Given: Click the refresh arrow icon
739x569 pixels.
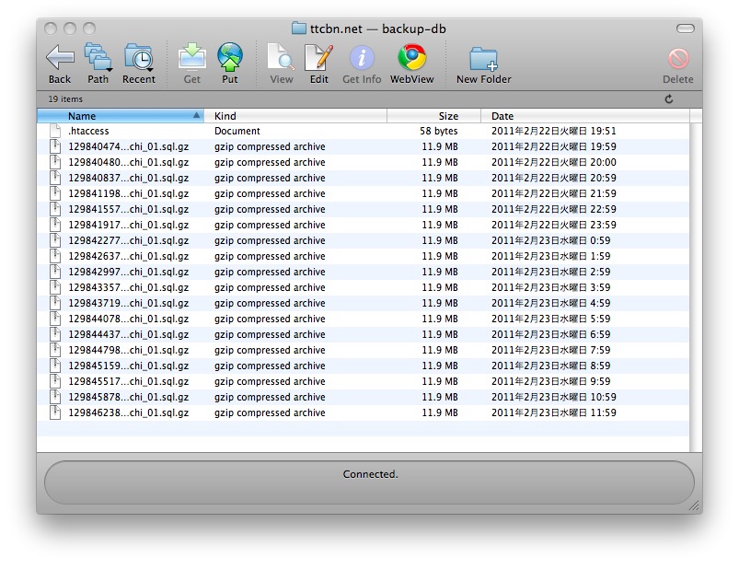Looking at the screenshot, I should tap(668, 99).
